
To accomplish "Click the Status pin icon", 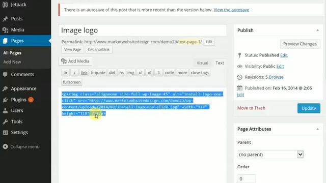I will pos(240,55).
